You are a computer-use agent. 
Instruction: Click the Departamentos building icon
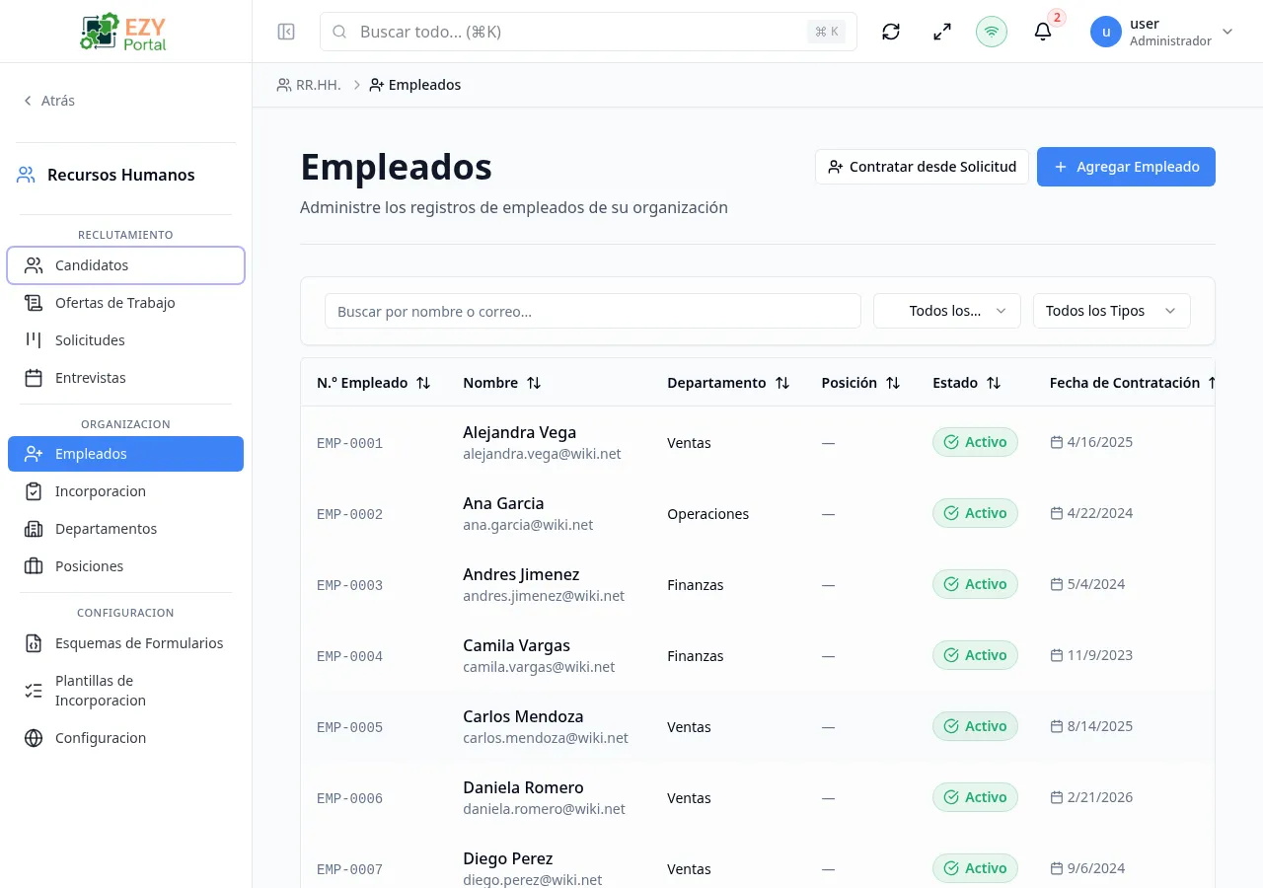pyautogui.click(x=34, y=529)
